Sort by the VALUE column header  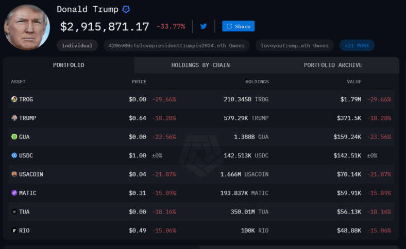[354, 82]
